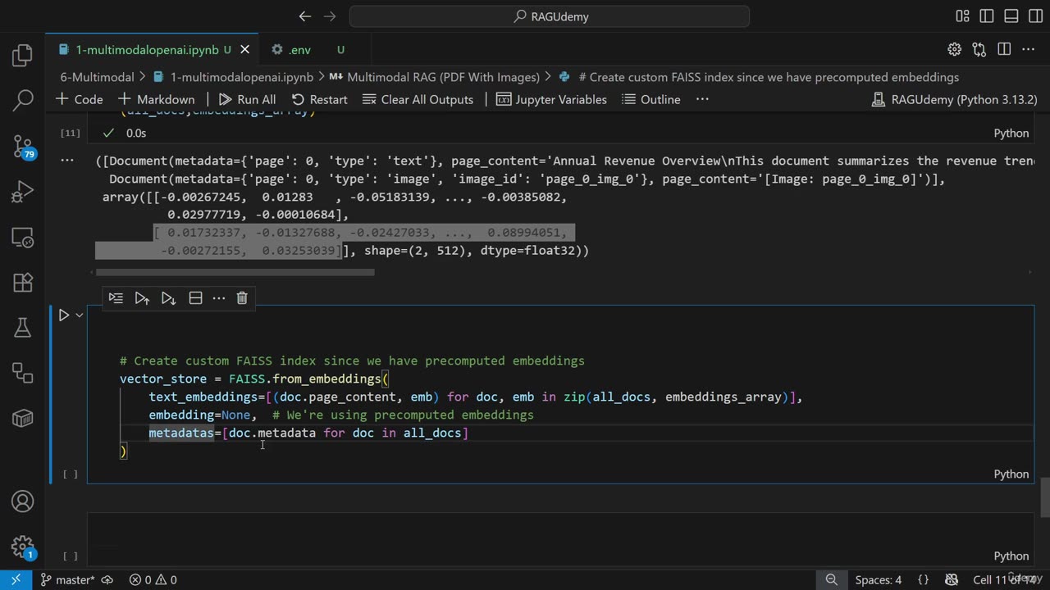
Task: Switch to the .env tab
Action: (299, 50)
